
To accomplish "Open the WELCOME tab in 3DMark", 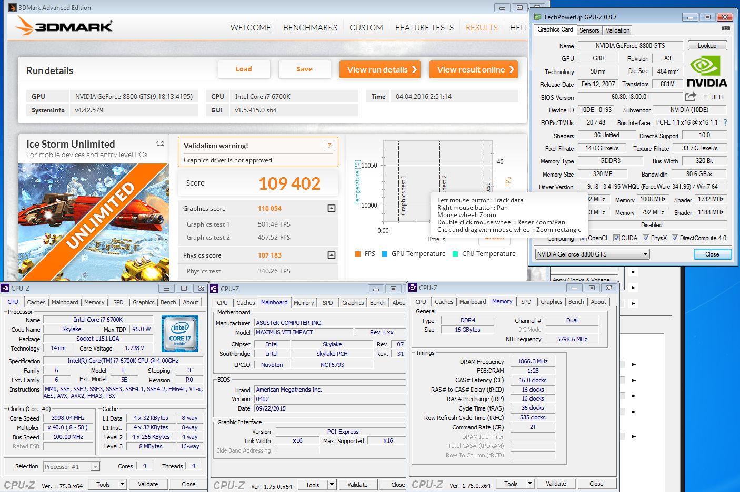I will [x=251, y=27].
